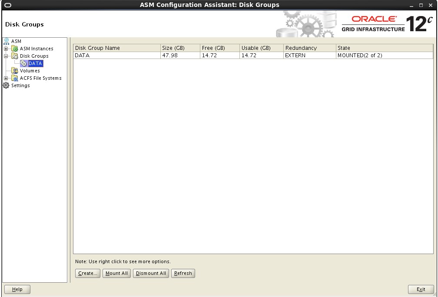Sort by Disk Group Name column header
Screen dimensions: 438x297
[117, 48]
